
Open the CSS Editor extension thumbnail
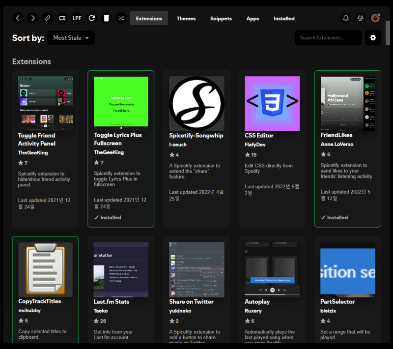tap(272, 104)
